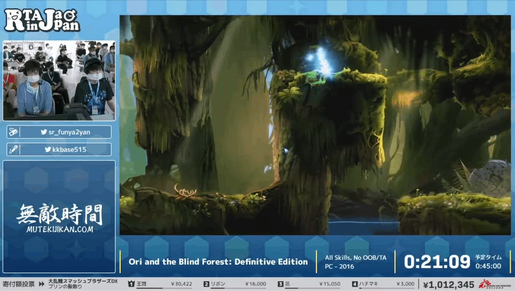Click the 予定タイム label
This screenshot has width=515, height=291.
(488, 258)
